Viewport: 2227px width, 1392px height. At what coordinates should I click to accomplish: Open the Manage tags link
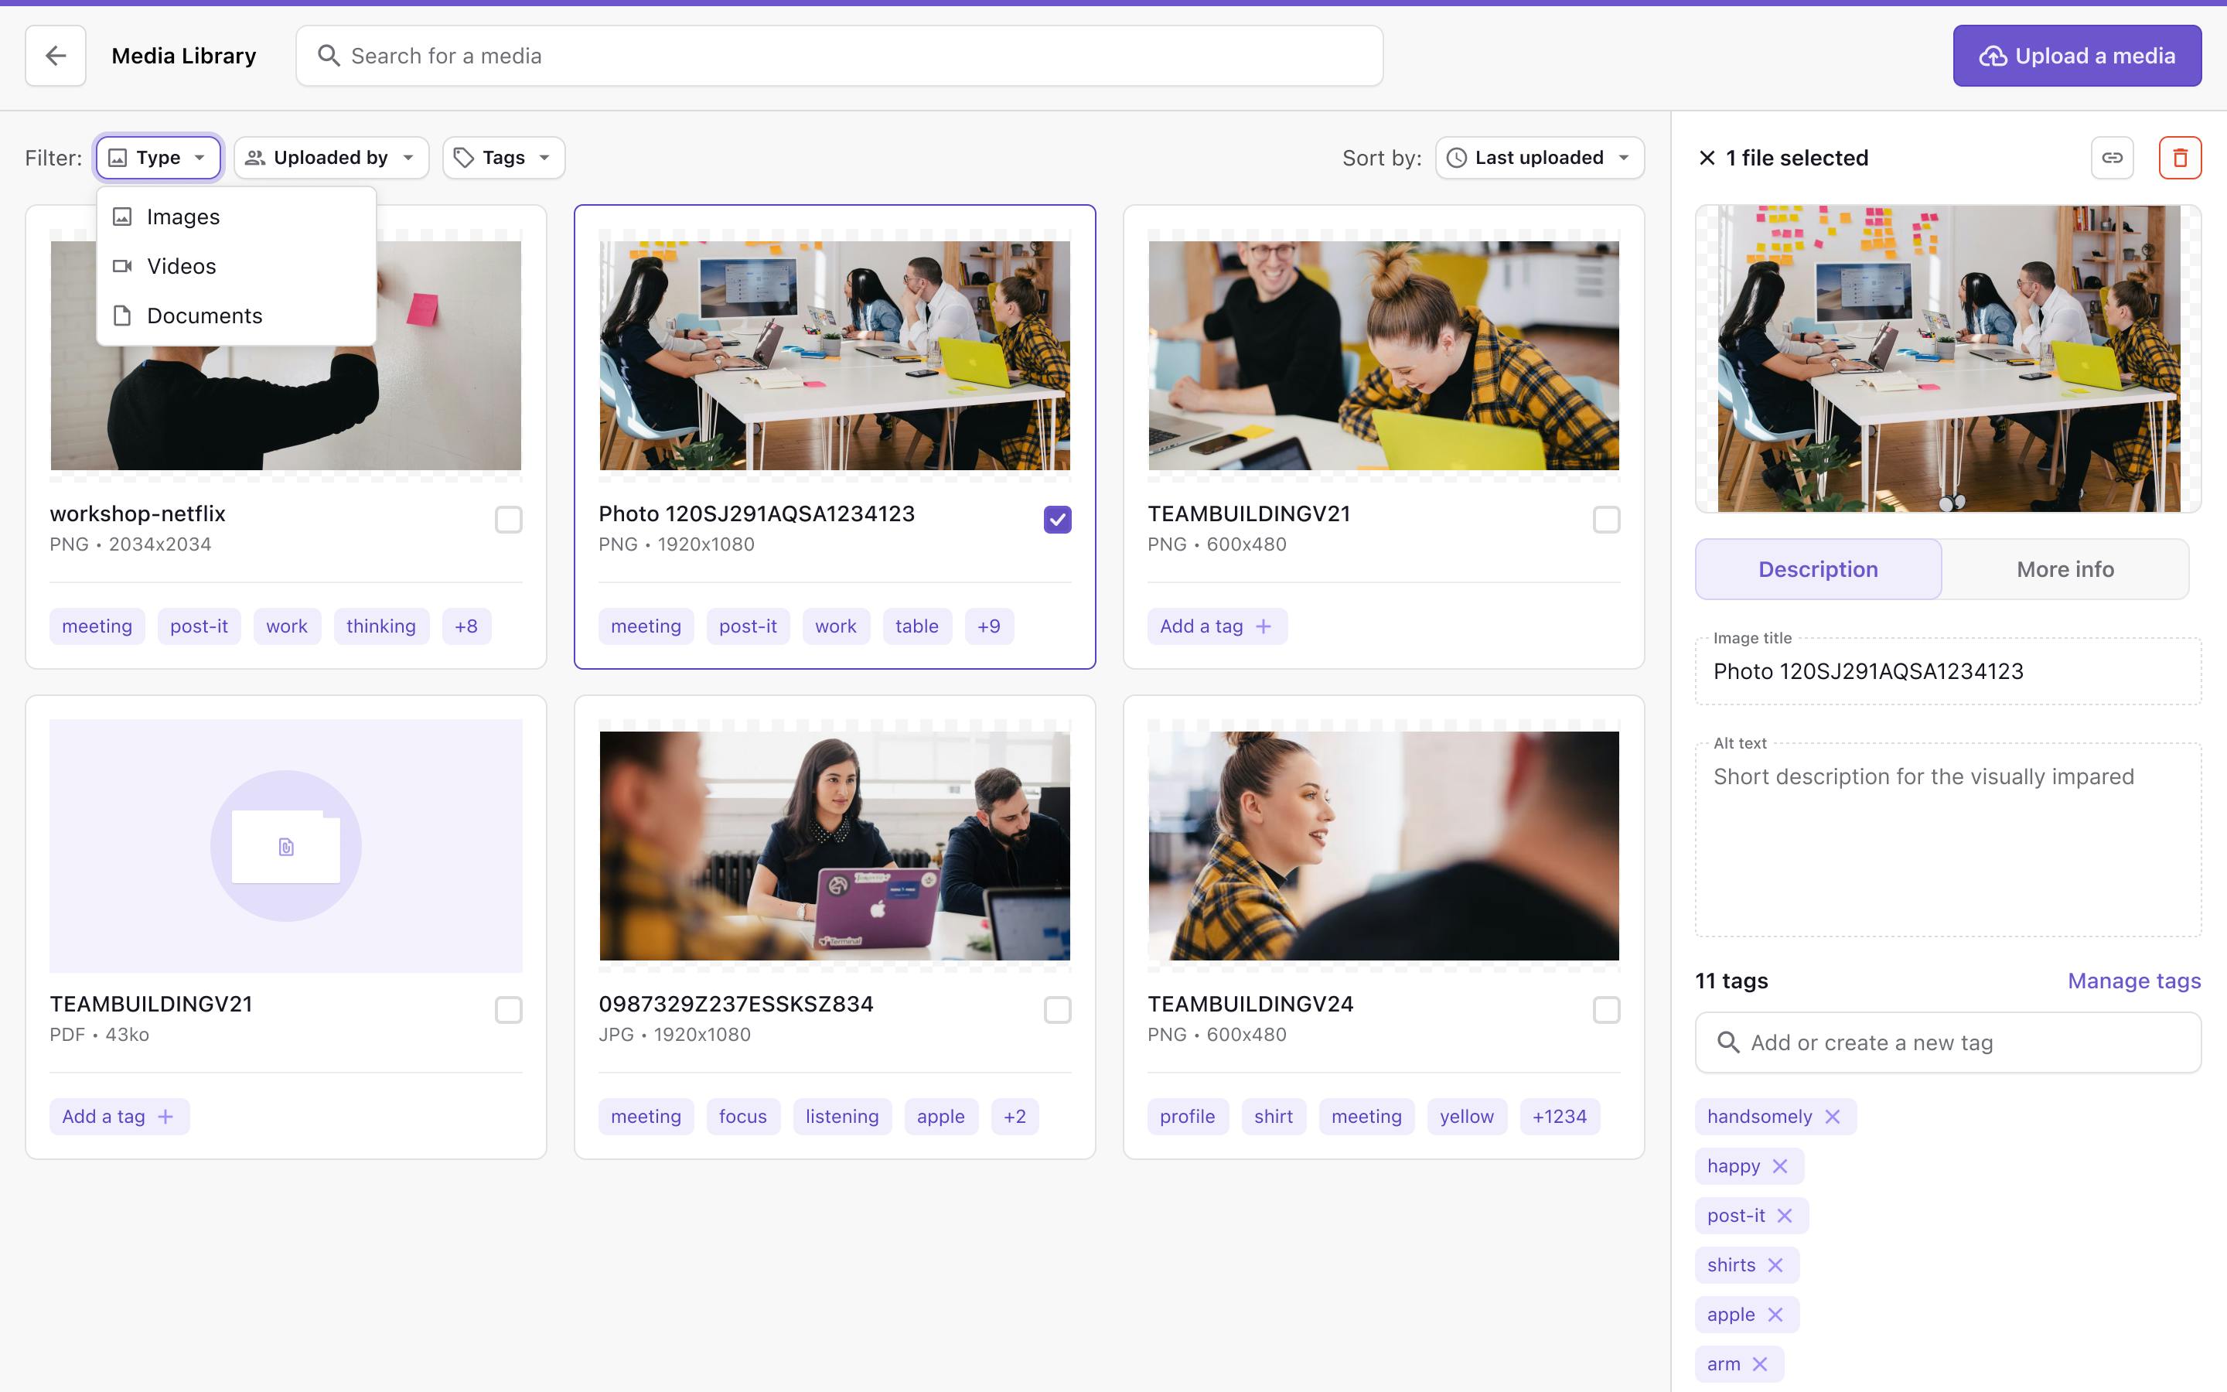coord(2133,981)
